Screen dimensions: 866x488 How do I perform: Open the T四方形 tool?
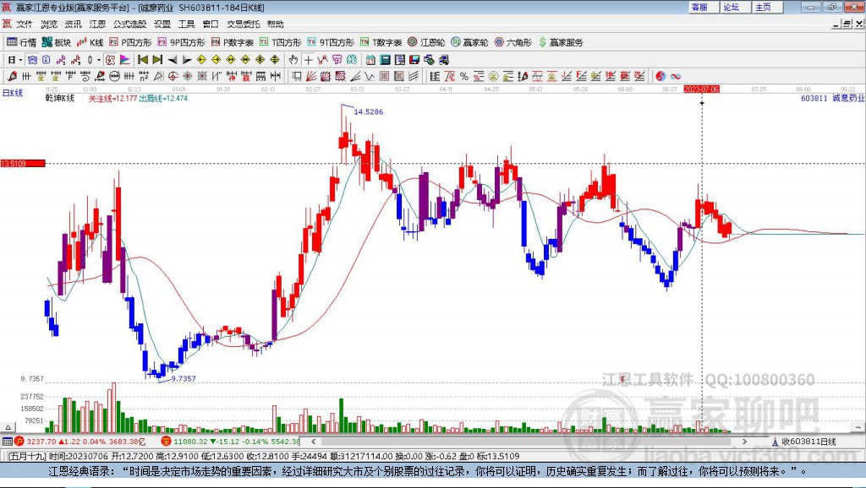point(281,42)
